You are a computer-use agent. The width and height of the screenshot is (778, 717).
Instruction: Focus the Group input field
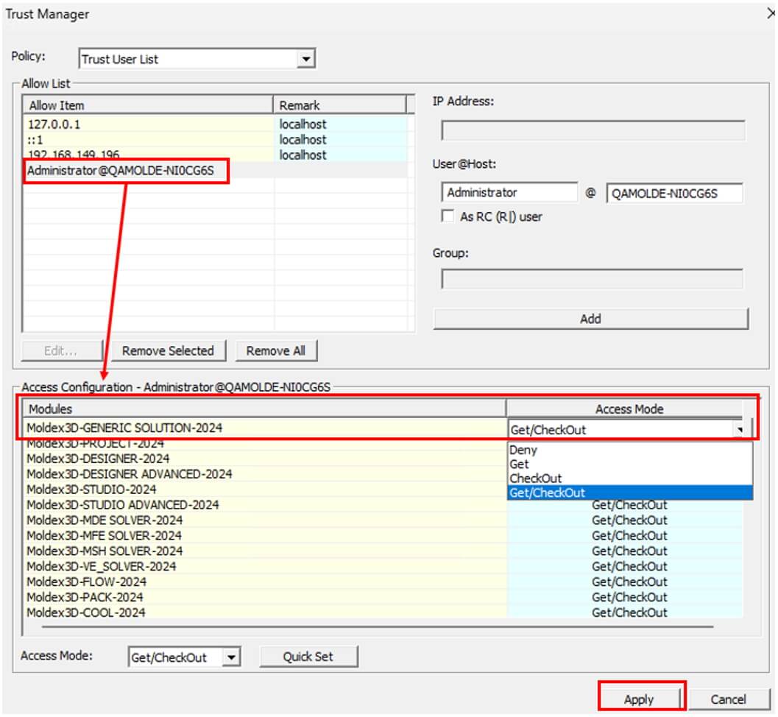click(592, 279)
